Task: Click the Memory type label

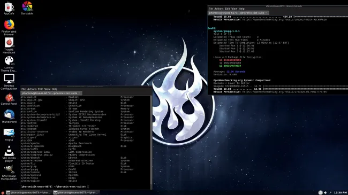Action: (x=125, y=109)
